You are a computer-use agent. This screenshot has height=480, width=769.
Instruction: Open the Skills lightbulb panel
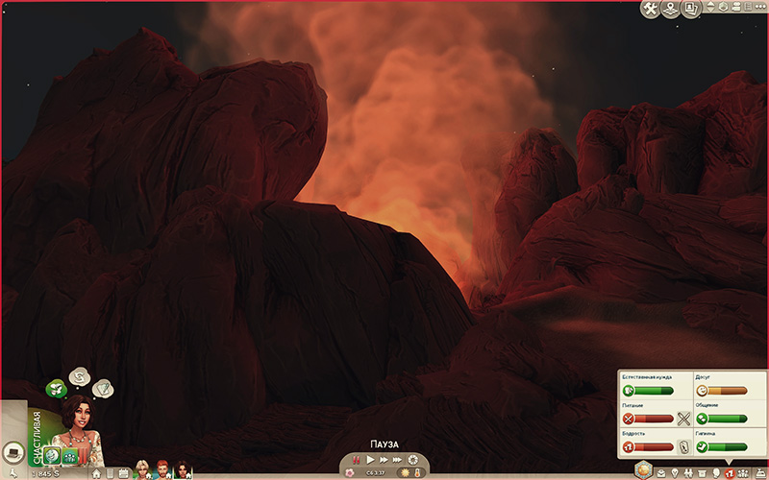(676, 473)
